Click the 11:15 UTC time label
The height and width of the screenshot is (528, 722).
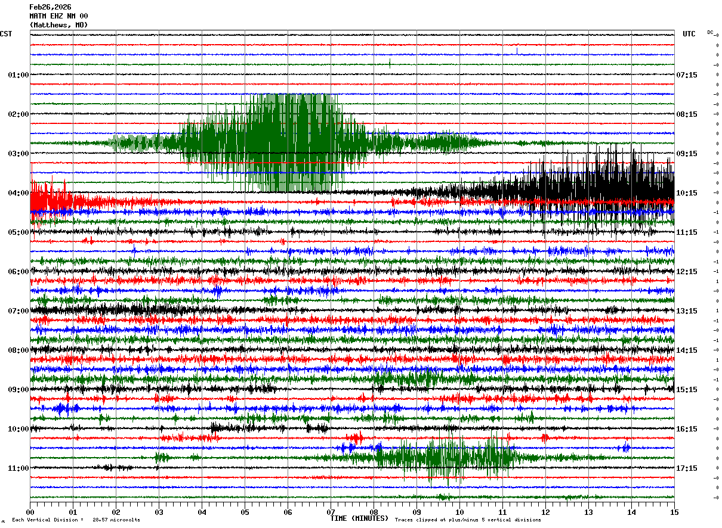(687, 232)
